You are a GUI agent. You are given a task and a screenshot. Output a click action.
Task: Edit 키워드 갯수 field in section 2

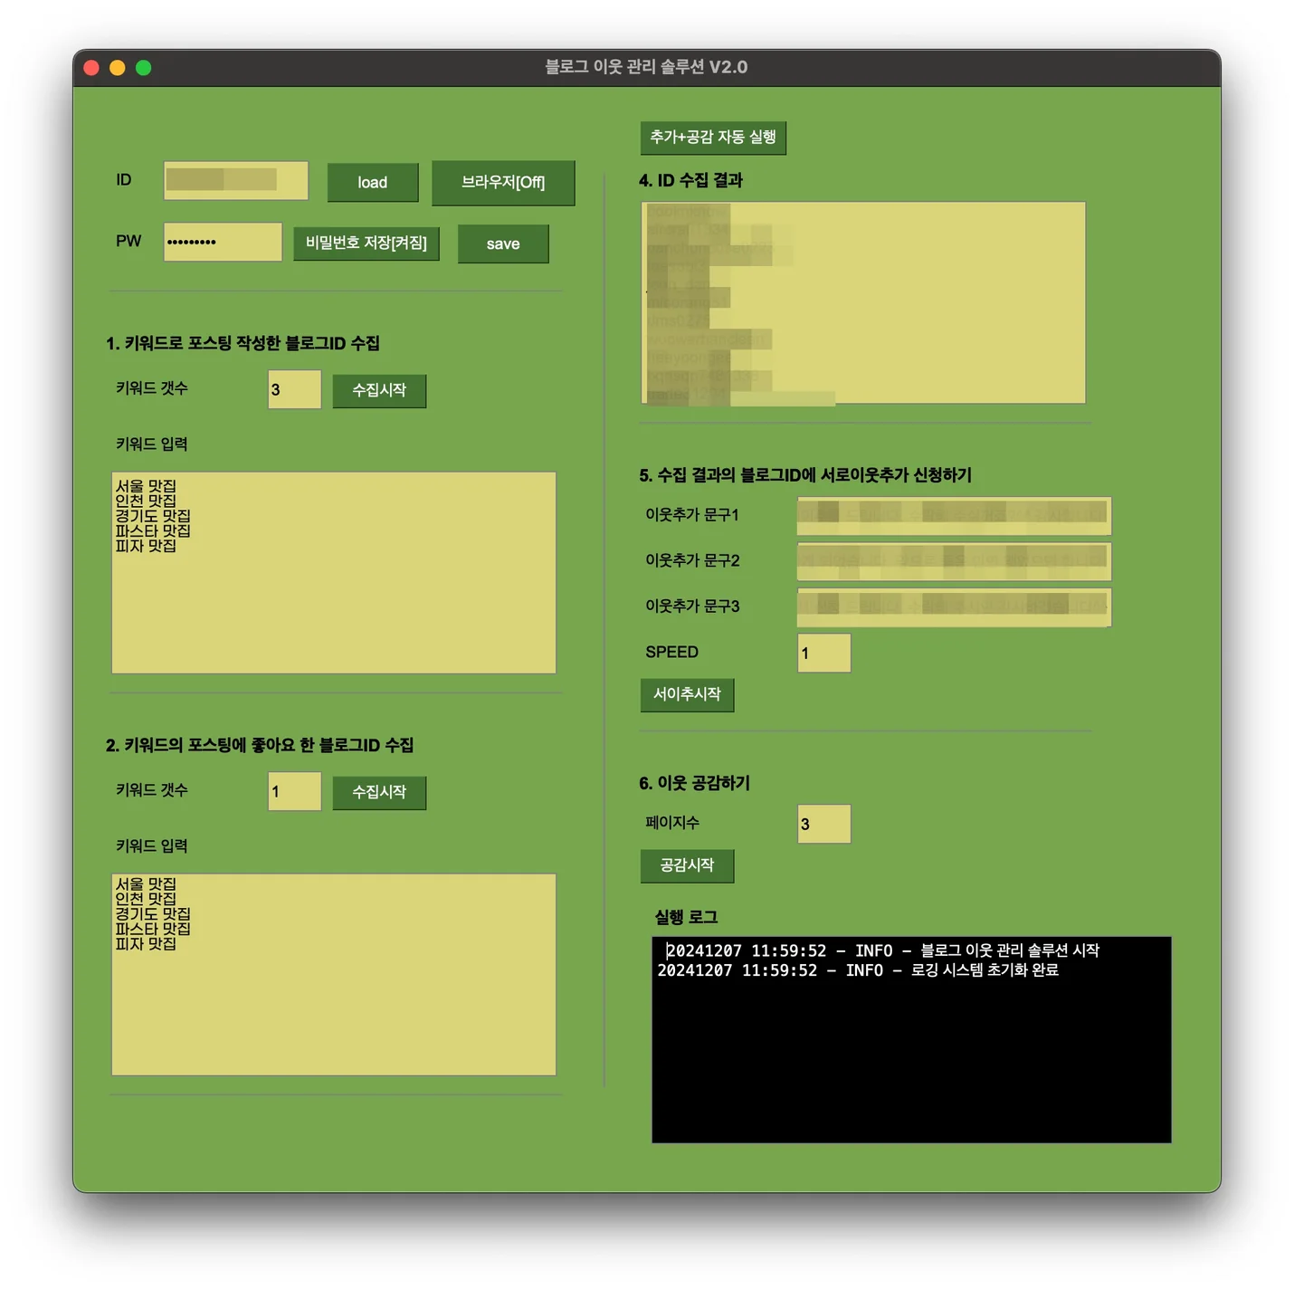point(295,792)
